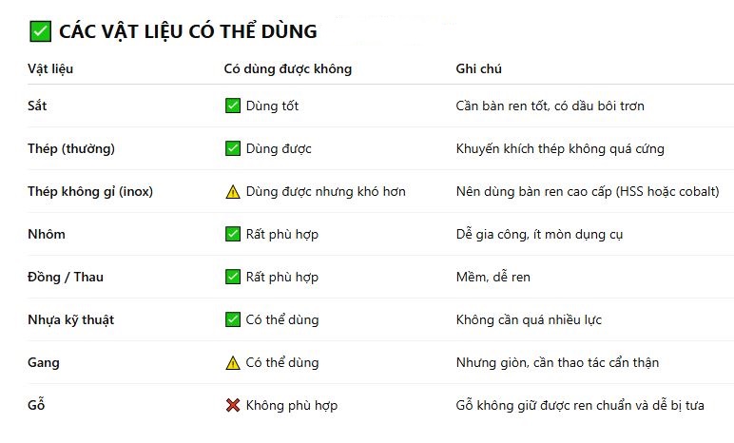Select the Thép không gỉ (inox) cell
This screenshot has height=443, width=734.
click(x=90, y=191)
